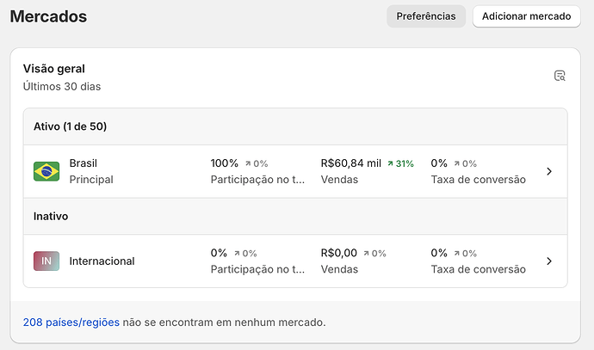Click Internacional sales trend arrow

pyautogui.click(x=367, y=254)
